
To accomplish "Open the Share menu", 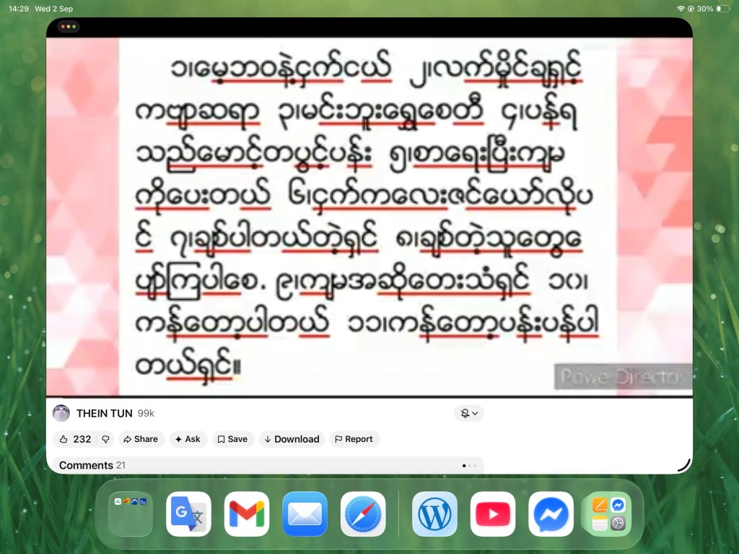I will click(x=141, y=439).
